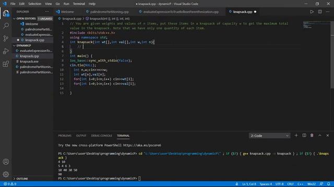Image resolution: width=334 pixels, height=187 pixels.
Task: Create a new terminal with plus icon
Action: [296, 136]
